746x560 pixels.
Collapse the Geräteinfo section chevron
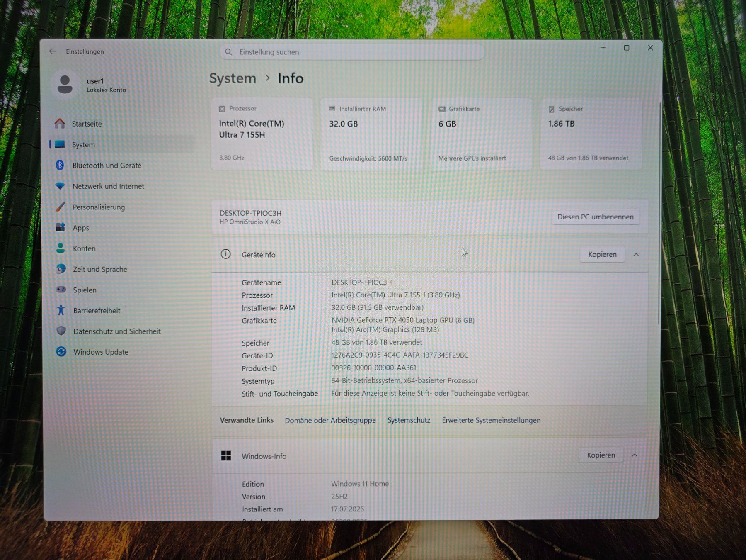[x=636, y=254]
